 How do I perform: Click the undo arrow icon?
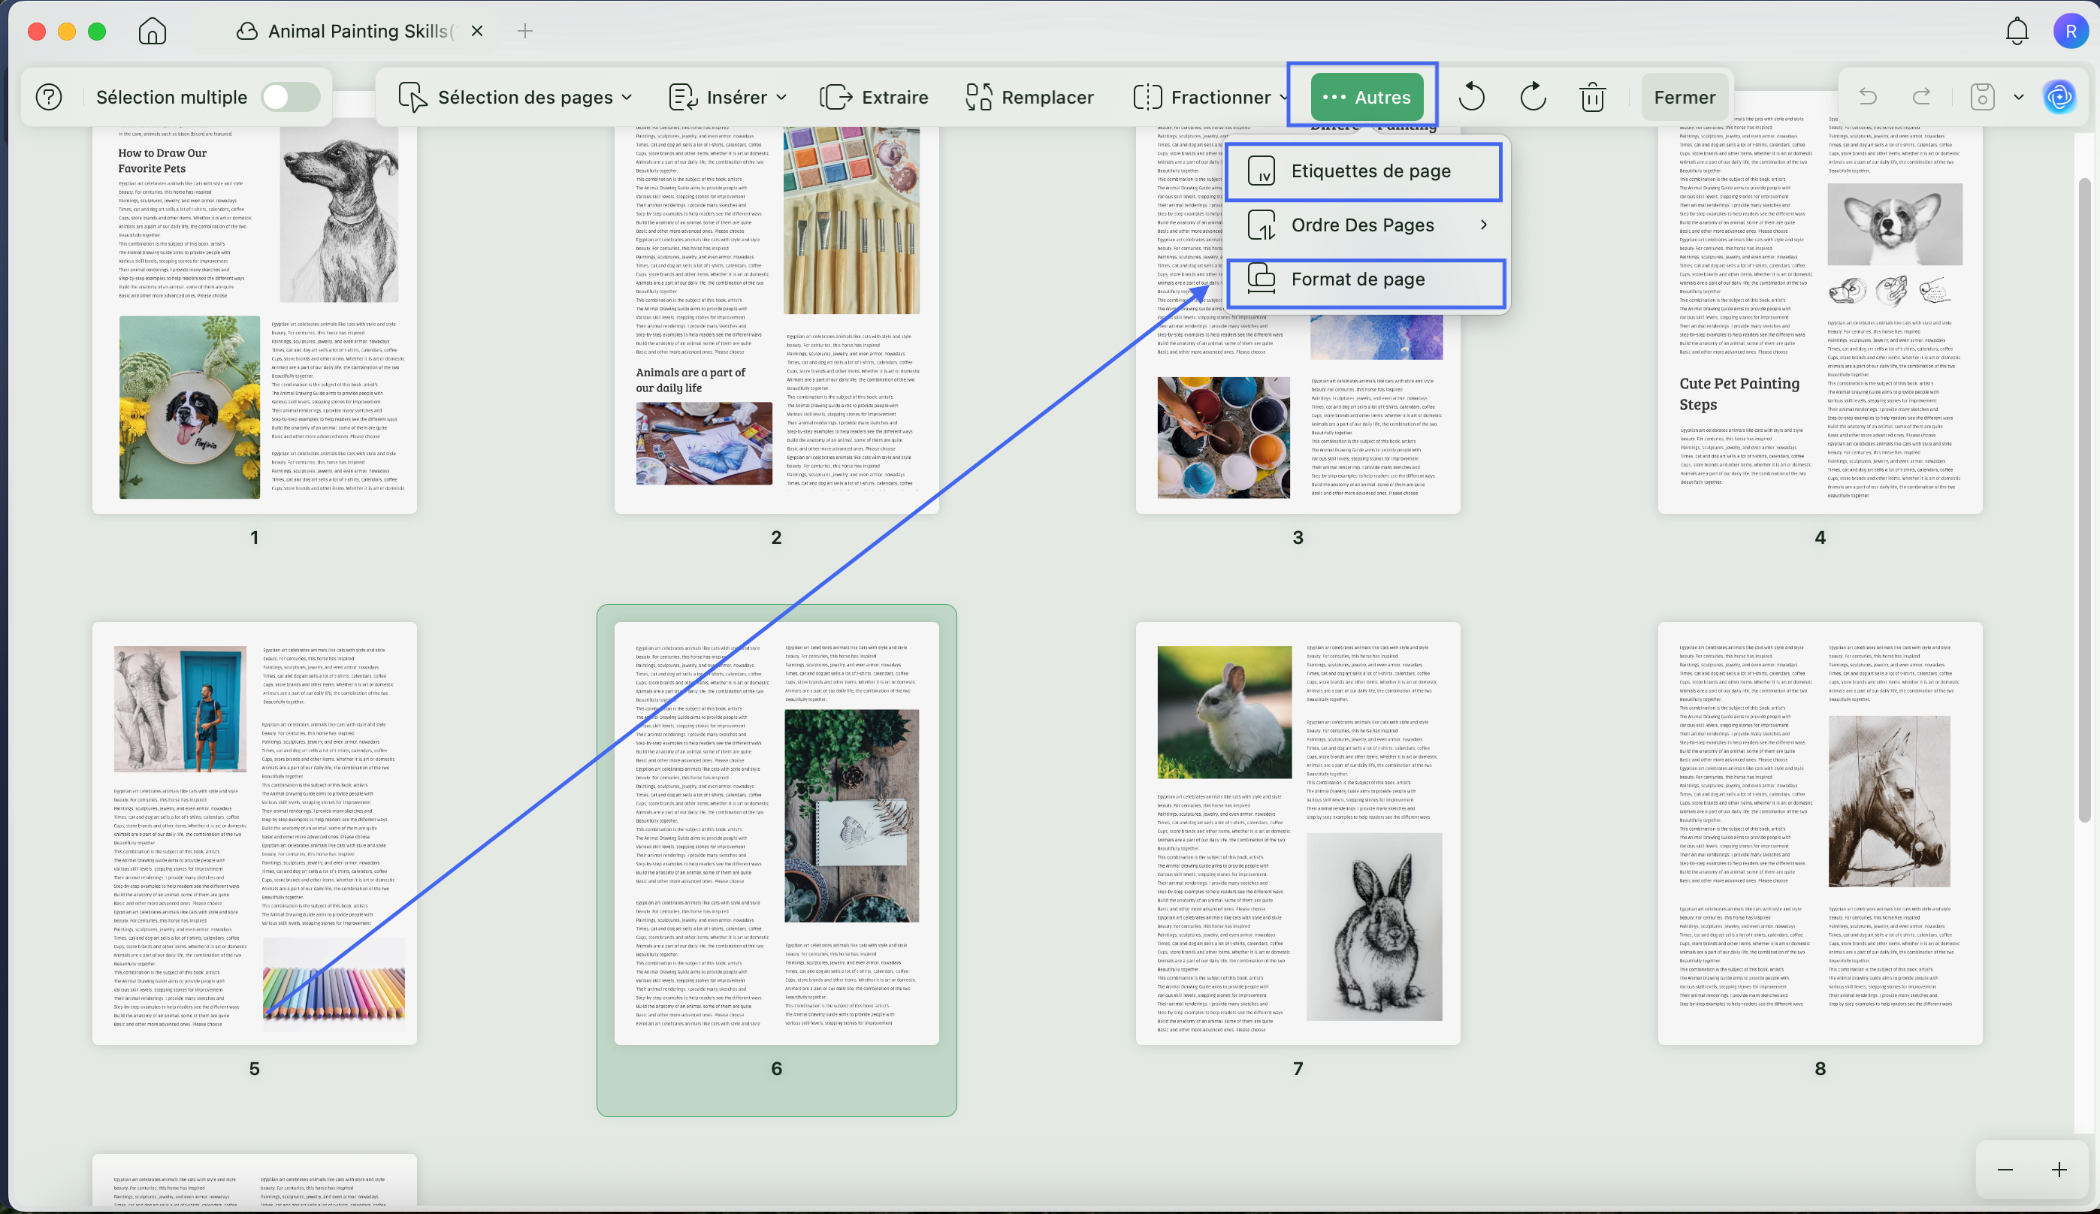point(1868,98)
